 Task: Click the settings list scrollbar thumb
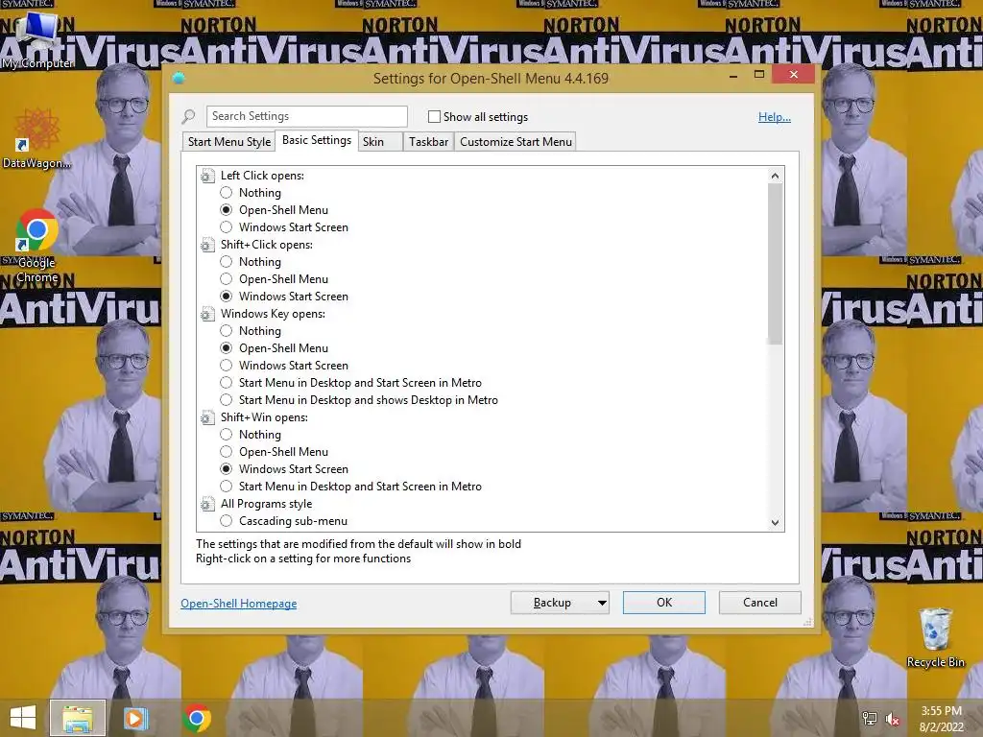pyautogui.click(x=775, y=264)
